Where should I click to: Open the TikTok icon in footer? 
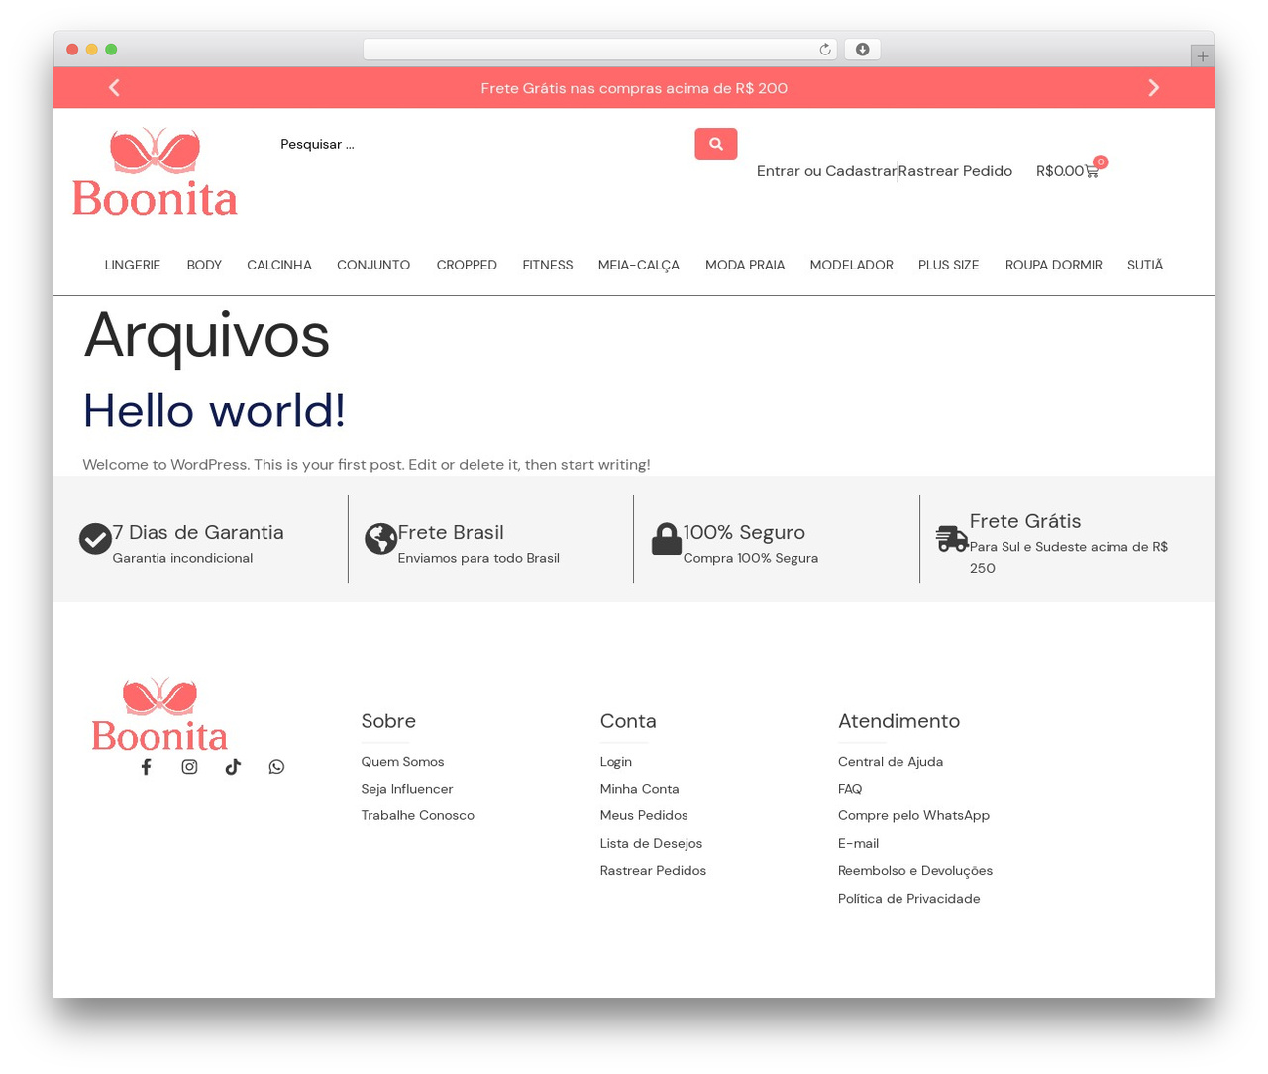click(x=233, y=767)
